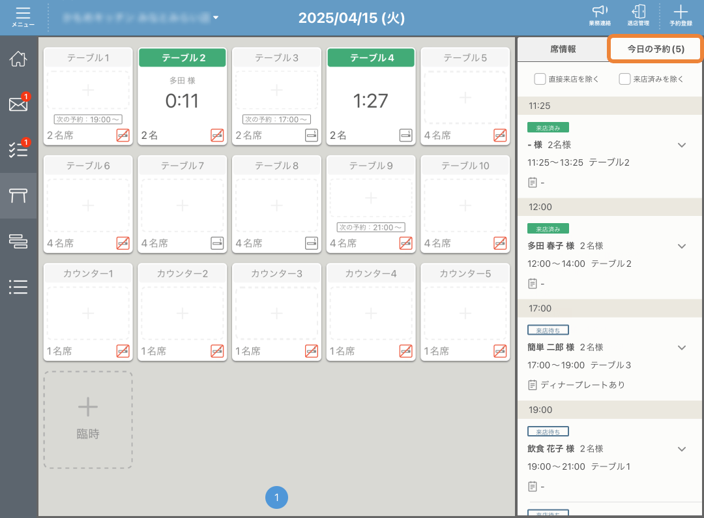The image size is (704, 518).
Task: Open the 退店管理 door icon
Action: point(638,16)
